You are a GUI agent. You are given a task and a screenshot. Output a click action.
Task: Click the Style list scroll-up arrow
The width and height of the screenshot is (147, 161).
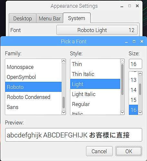122,61
